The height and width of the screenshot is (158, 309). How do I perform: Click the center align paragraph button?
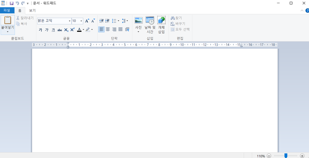pos(108,29)
